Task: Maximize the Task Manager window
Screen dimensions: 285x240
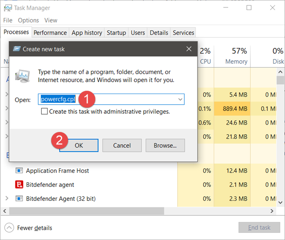Action: pyautogui.click(x=249, y=8)
